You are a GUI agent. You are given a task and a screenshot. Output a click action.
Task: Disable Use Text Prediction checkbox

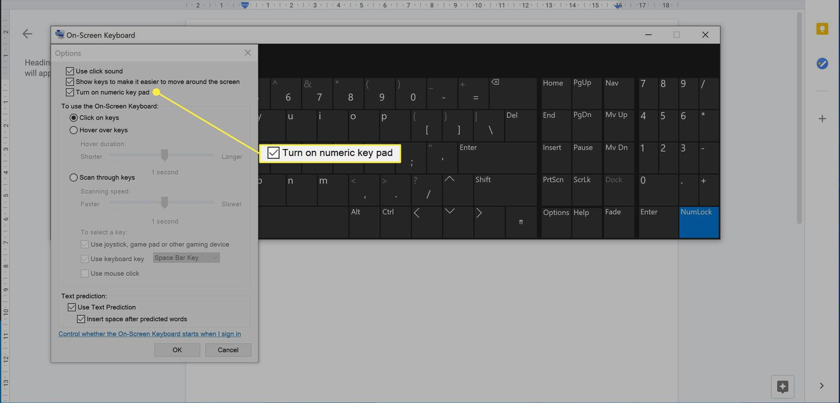(x=72, y=307)
